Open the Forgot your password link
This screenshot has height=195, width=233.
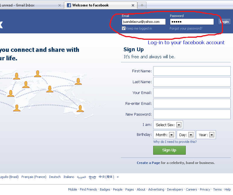point(186,28)
